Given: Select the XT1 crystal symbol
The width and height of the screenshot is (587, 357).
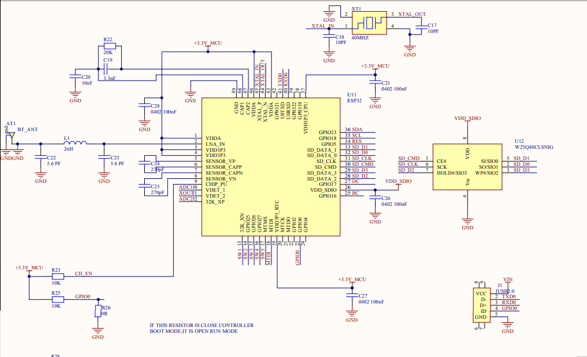Looking at the screenshot, I should click(369, 23).
